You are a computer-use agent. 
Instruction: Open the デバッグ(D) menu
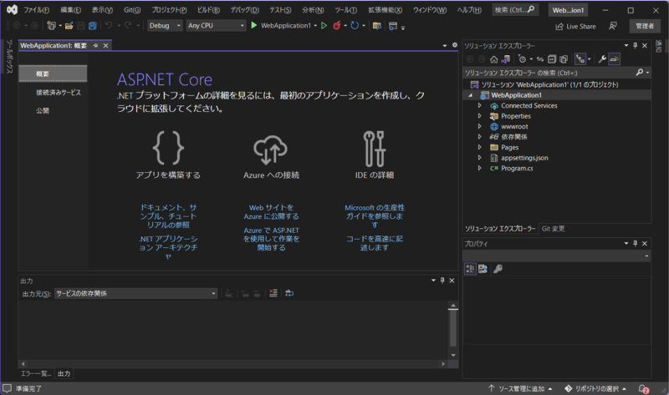click(244, 10)
